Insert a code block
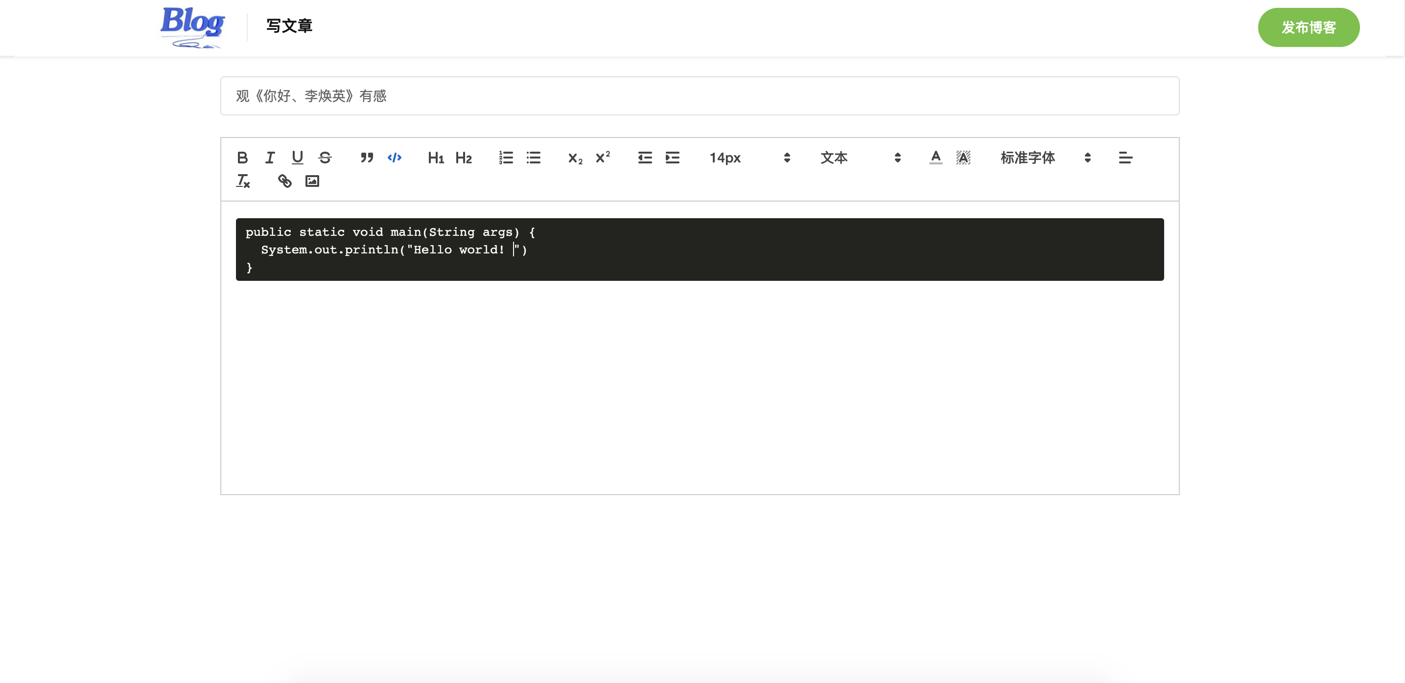 [395, 158]
